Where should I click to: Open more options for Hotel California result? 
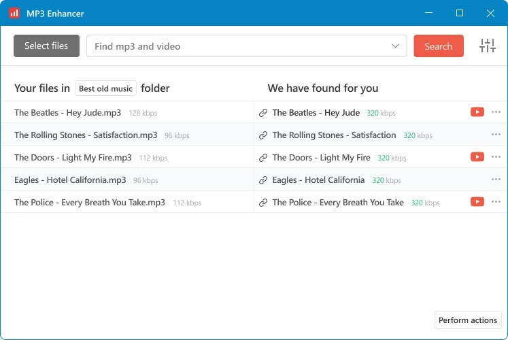point(496,180)
